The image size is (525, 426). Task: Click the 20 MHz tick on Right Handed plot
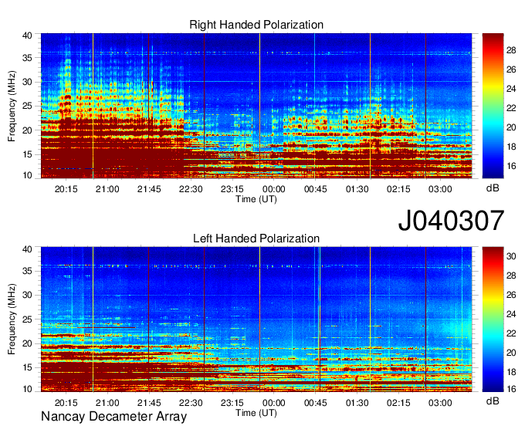click(x=27, y=130)
